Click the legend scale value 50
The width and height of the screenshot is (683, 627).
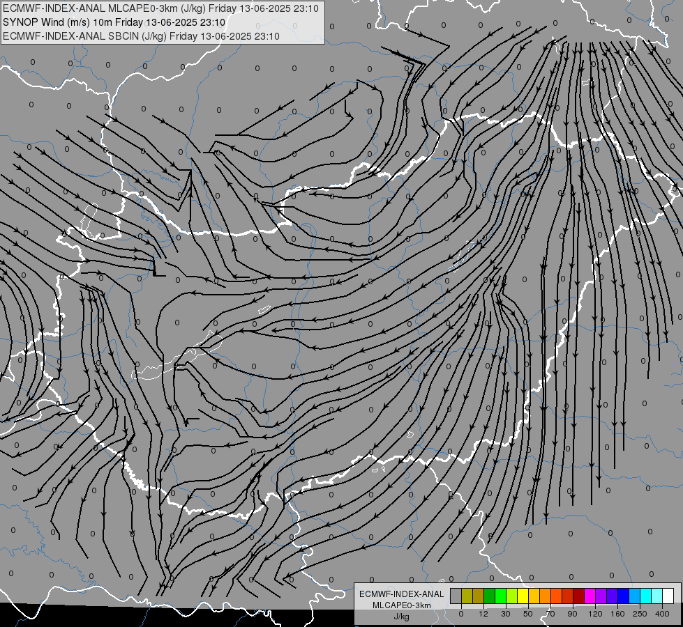point(527,614)
